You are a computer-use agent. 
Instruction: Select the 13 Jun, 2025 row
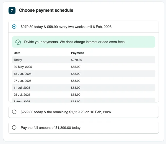coord(84,74)
